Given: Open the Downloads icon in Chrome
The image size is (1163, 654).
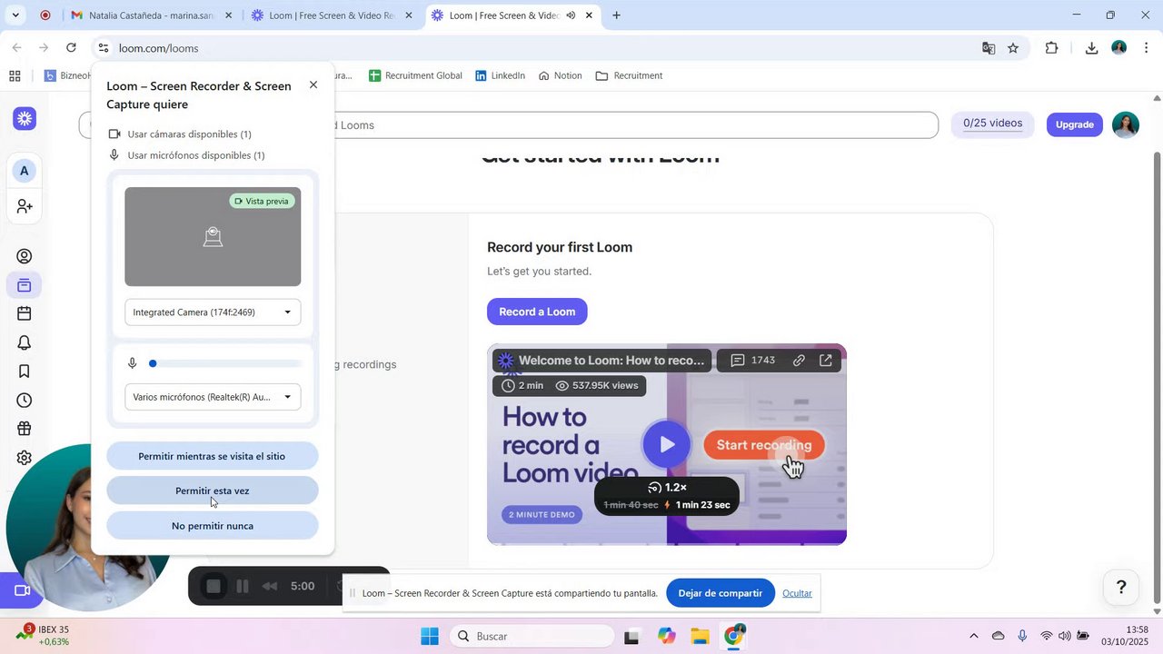Looking at the screenshot, I should coord(1091,48).
